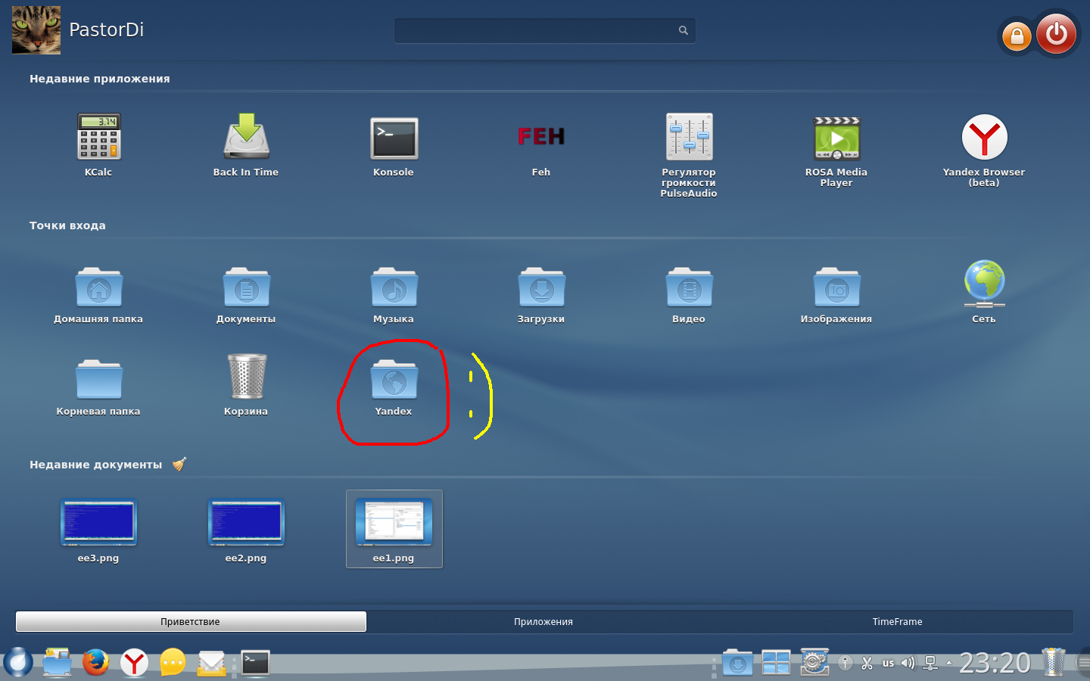Switch the us keyboard layout indicator

[888, 664]
